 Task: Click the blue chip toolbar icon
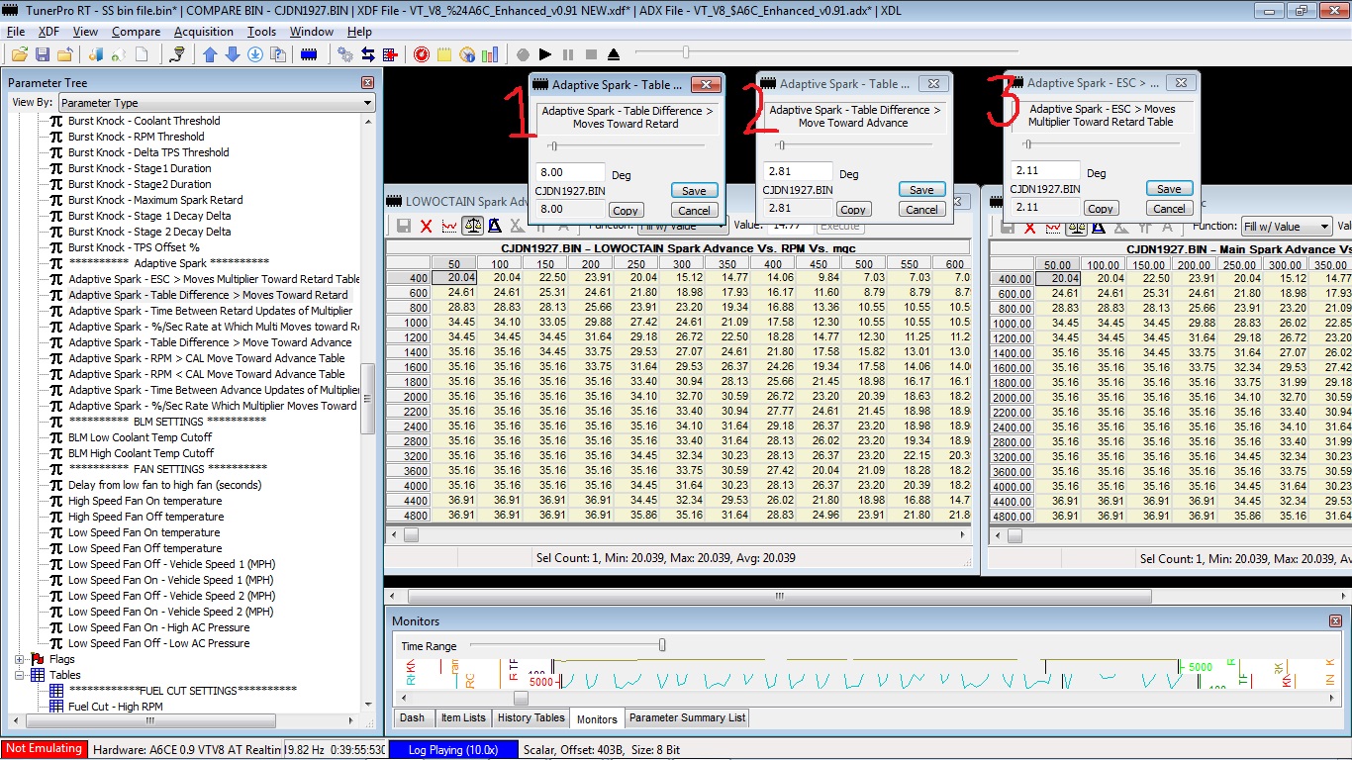(309, 54)
